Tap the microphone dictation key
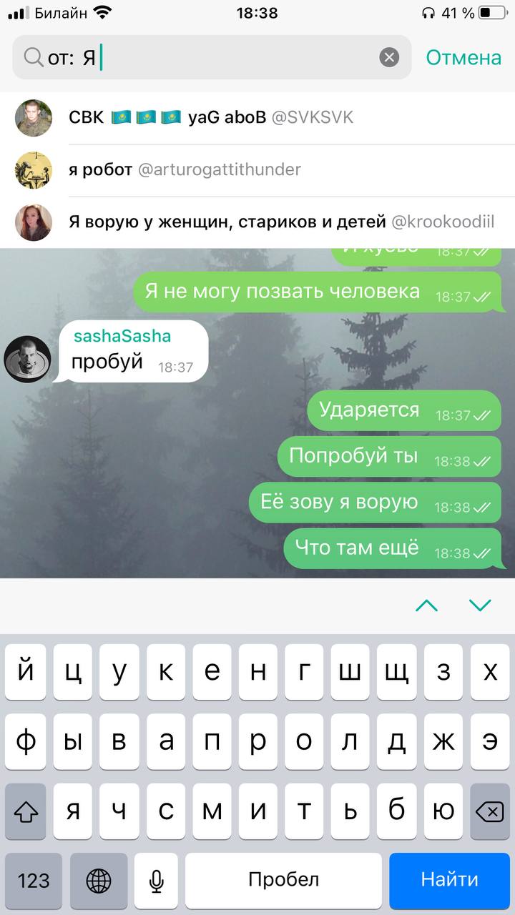Screen dimensions: 515x915 [157, 881]
